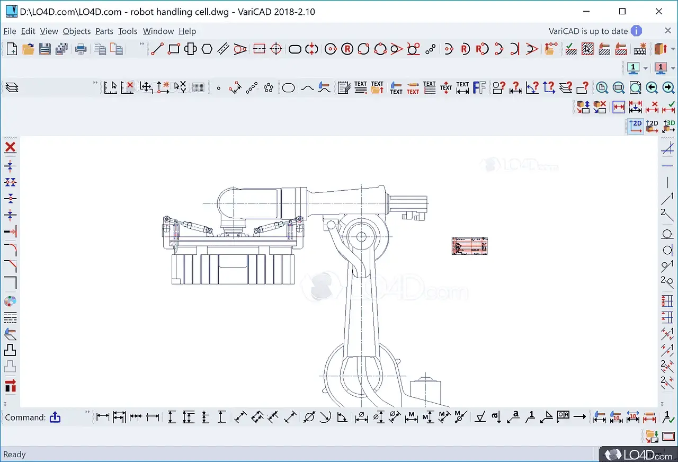Click the spline curve tool
Image resolution: width=678 pixels, height=462 pixels.
coord(307,87)
